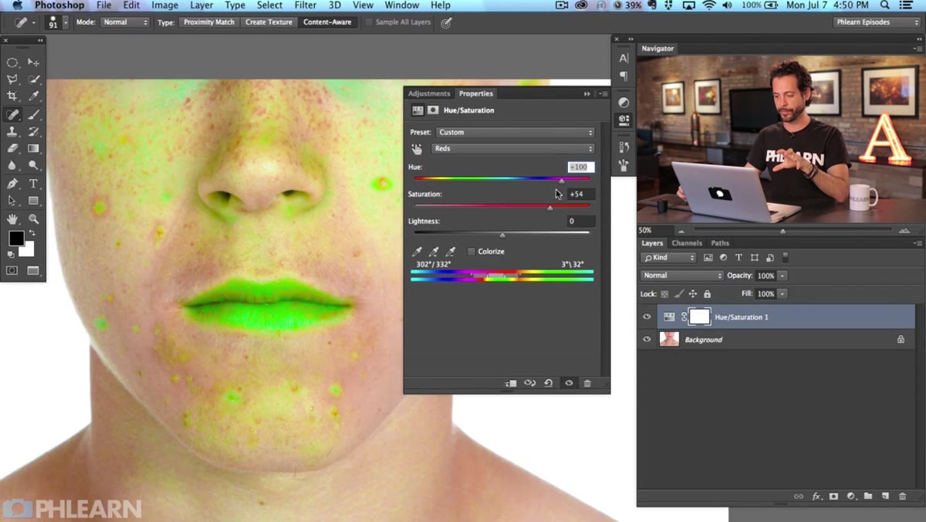Create a new group folder in Layers
The height and width of the screenshot is (522, 926).
(868, 497)
